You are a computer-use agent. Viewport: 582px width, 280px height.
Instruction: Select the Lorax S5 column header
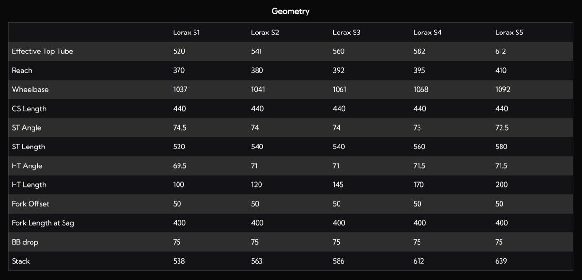(x=509, y=33)
